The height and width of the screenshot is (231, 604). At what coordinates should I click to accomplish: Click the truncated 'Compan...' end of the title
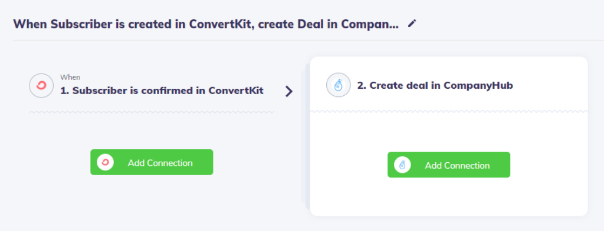pos(370,25)
